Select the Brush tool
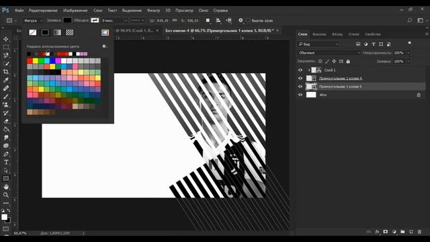Viewport: 430px width, 242px height. [x=6, y=97]
